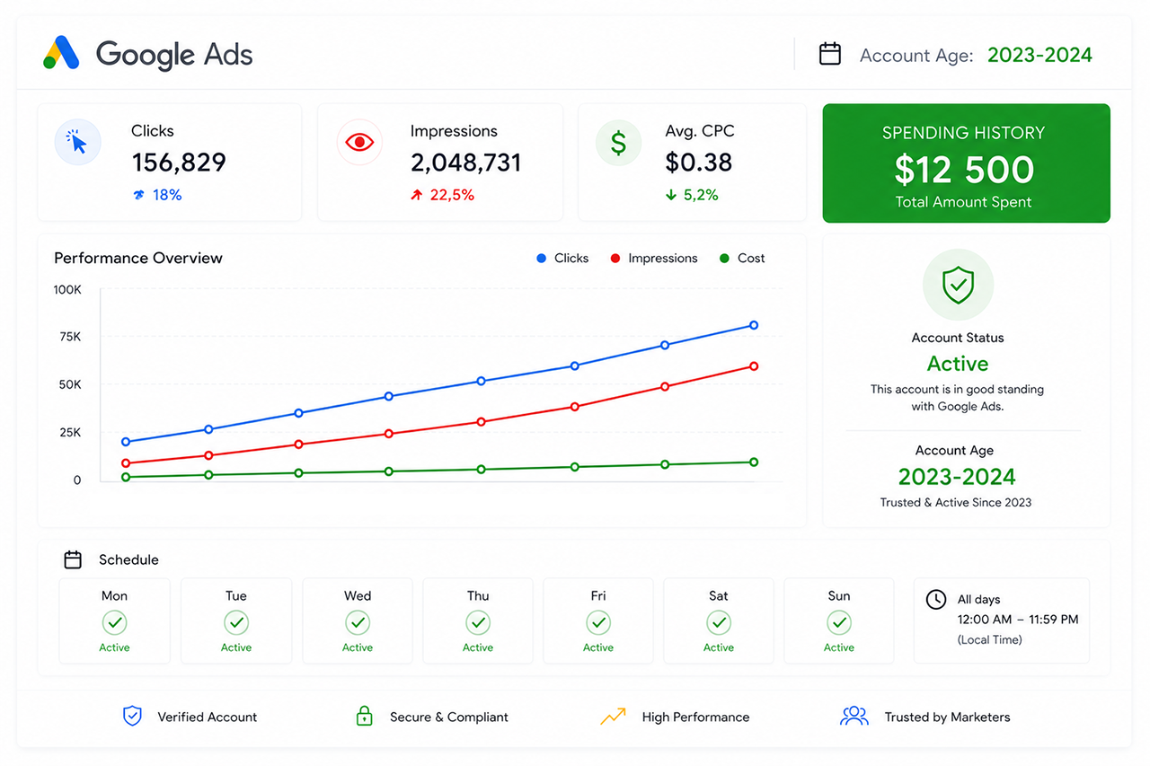Toggle the Thu active checkmark

click(x=478, y=622)
